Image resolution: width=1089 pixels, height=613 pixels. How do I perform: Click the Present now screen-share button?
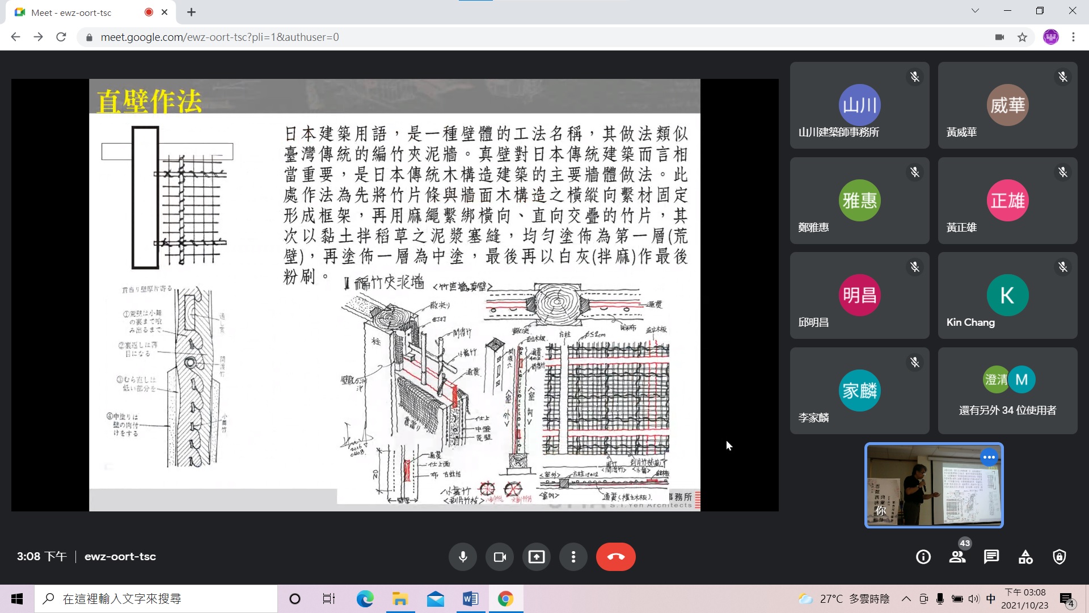point(537,557)
